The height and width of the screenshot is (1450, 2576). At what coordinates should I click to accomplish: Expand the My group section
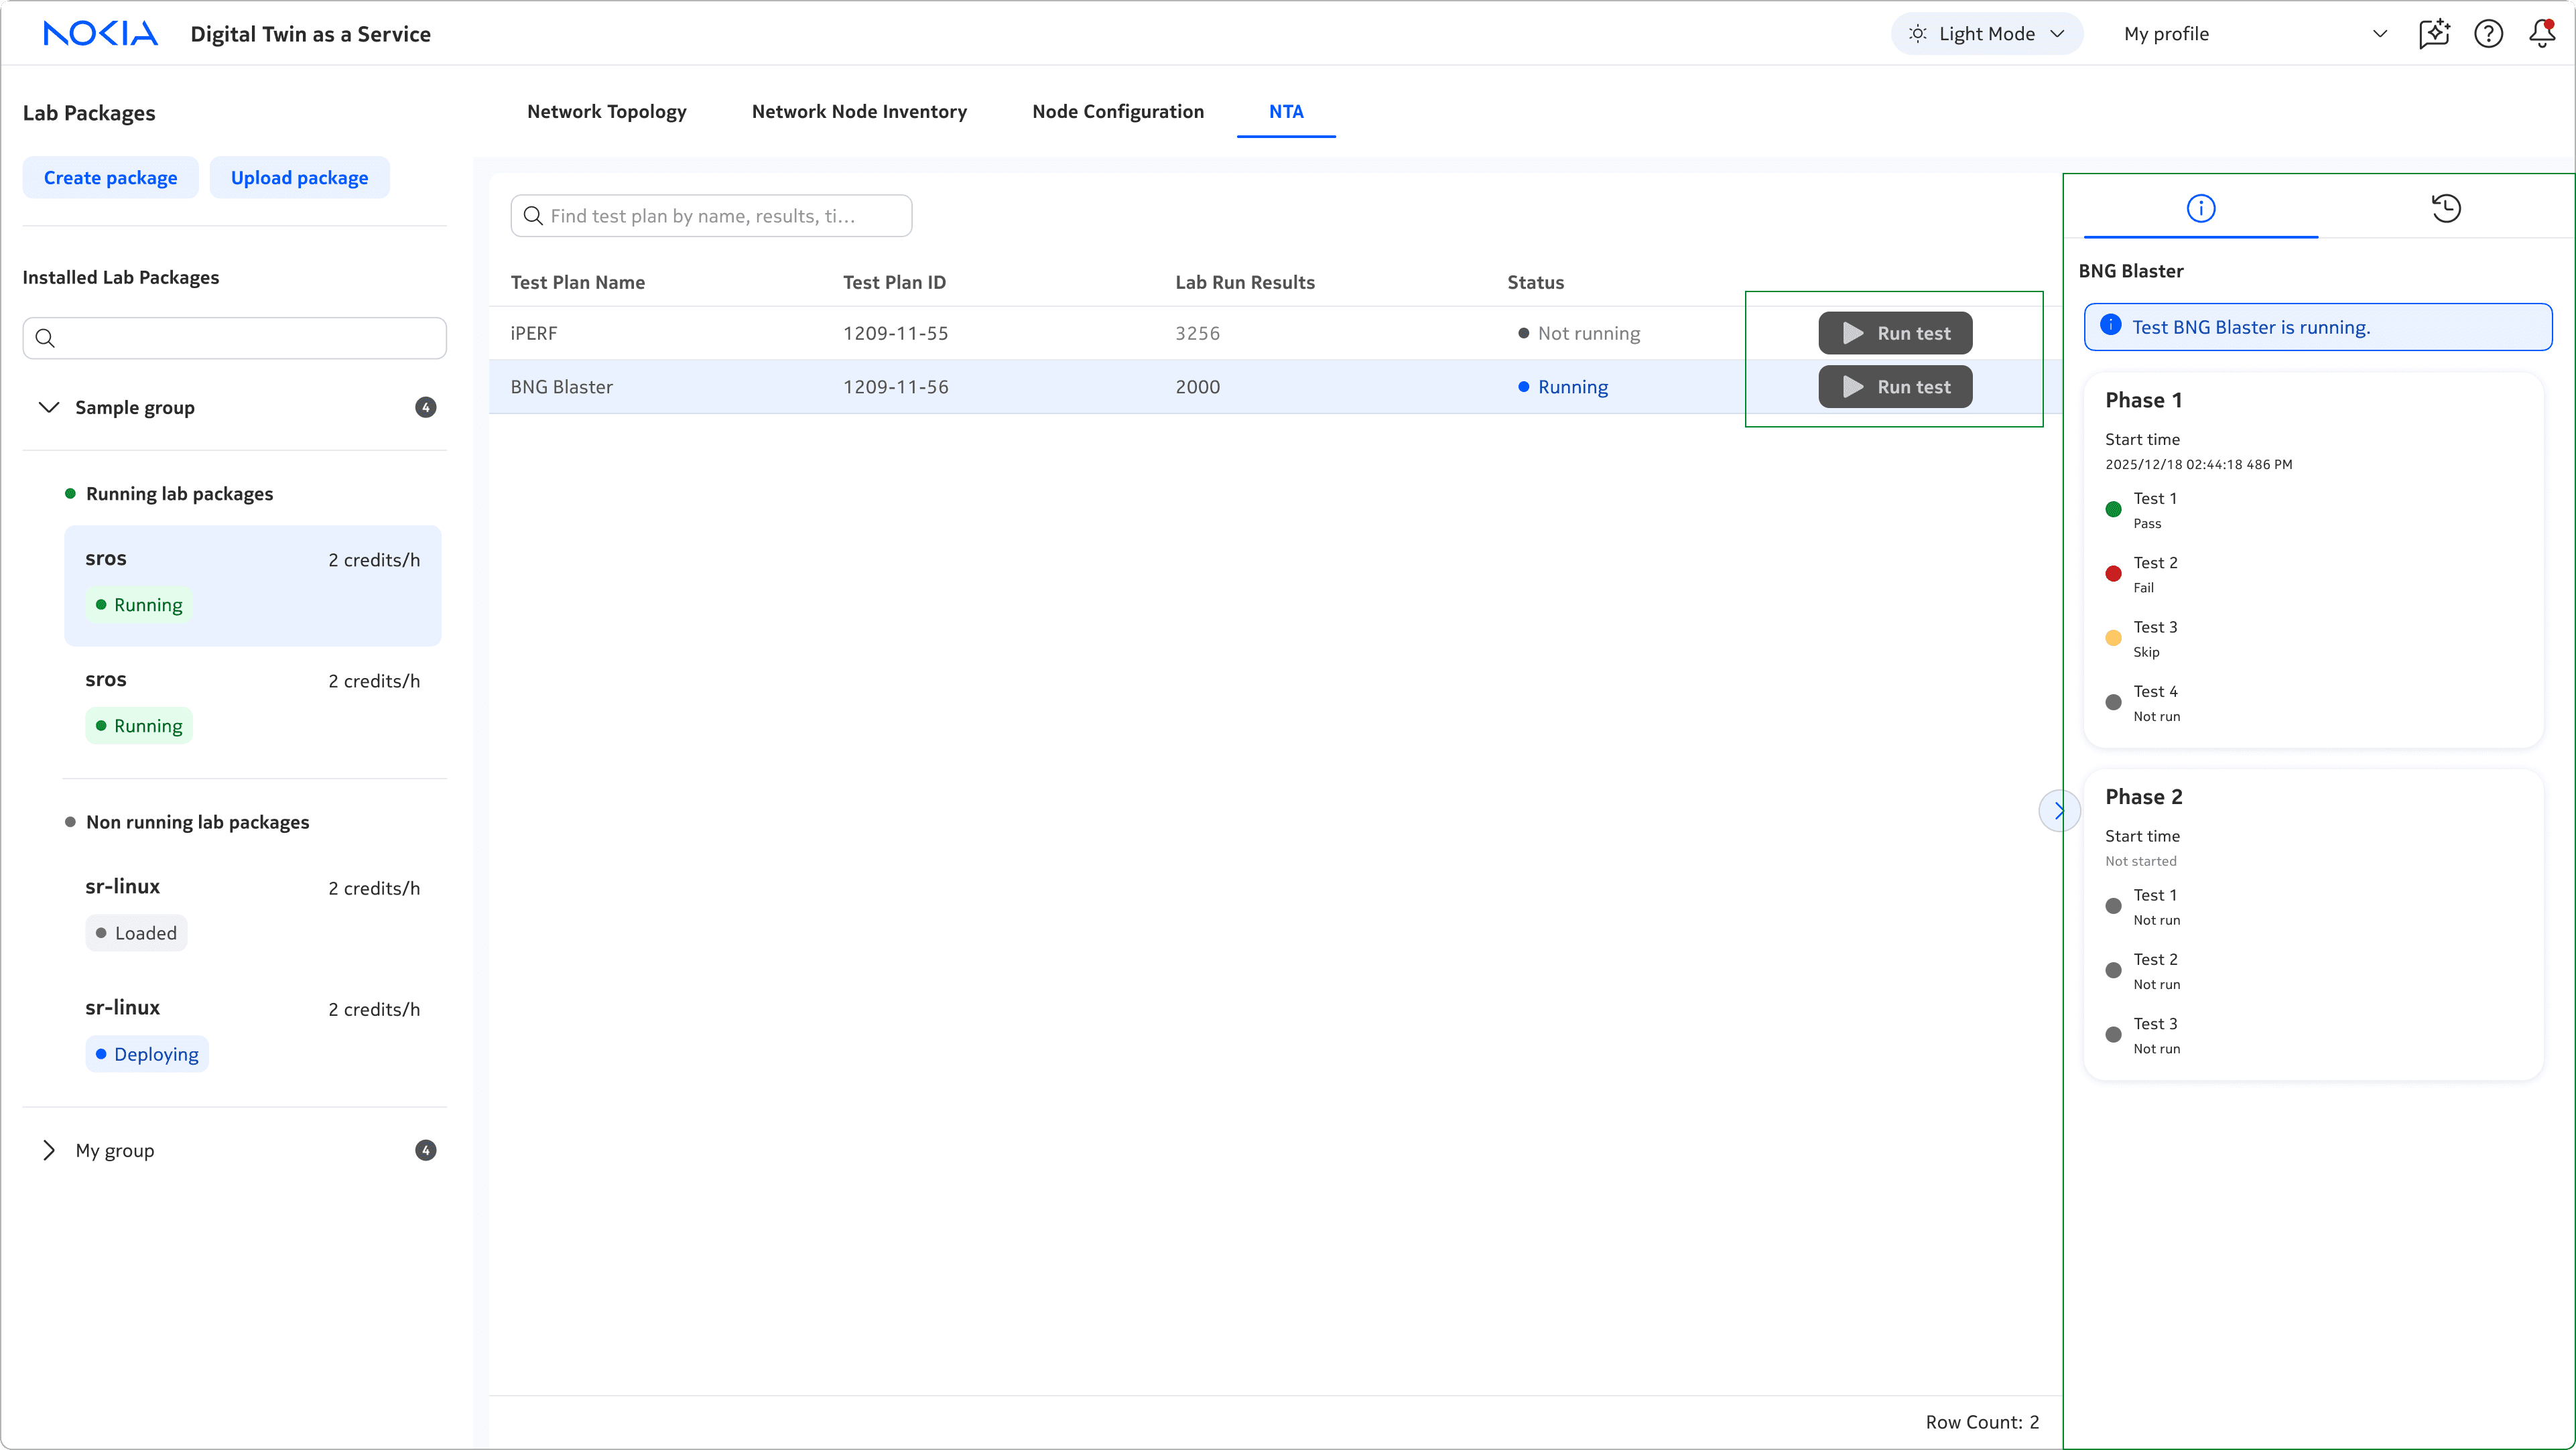pyautogui.click(x=48, y=1150)
